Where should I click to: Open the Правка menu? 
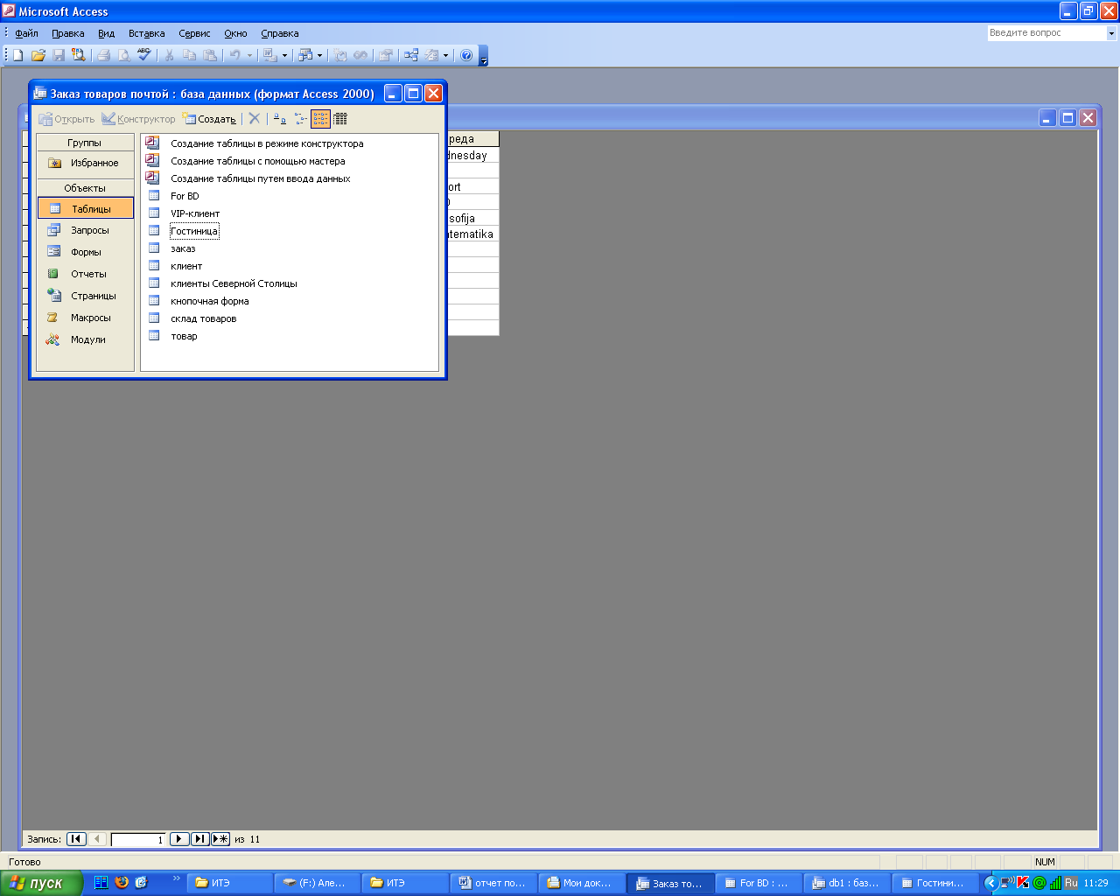click(68, 33)
